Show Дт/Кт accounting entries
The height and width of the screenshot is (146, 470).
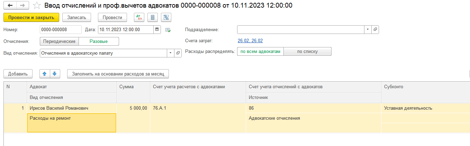click(139, 17)
